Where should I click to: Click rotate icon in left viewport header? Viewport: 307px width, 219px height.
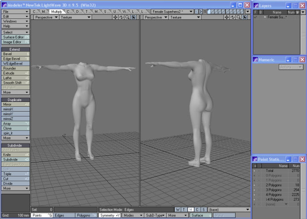(x=121, y=17)
